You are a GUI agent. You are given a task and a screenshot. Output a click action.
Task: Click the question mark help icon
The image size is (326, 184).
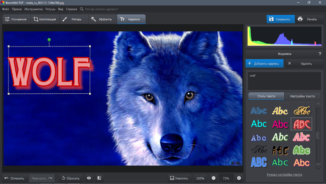click(x=320, y=54)
